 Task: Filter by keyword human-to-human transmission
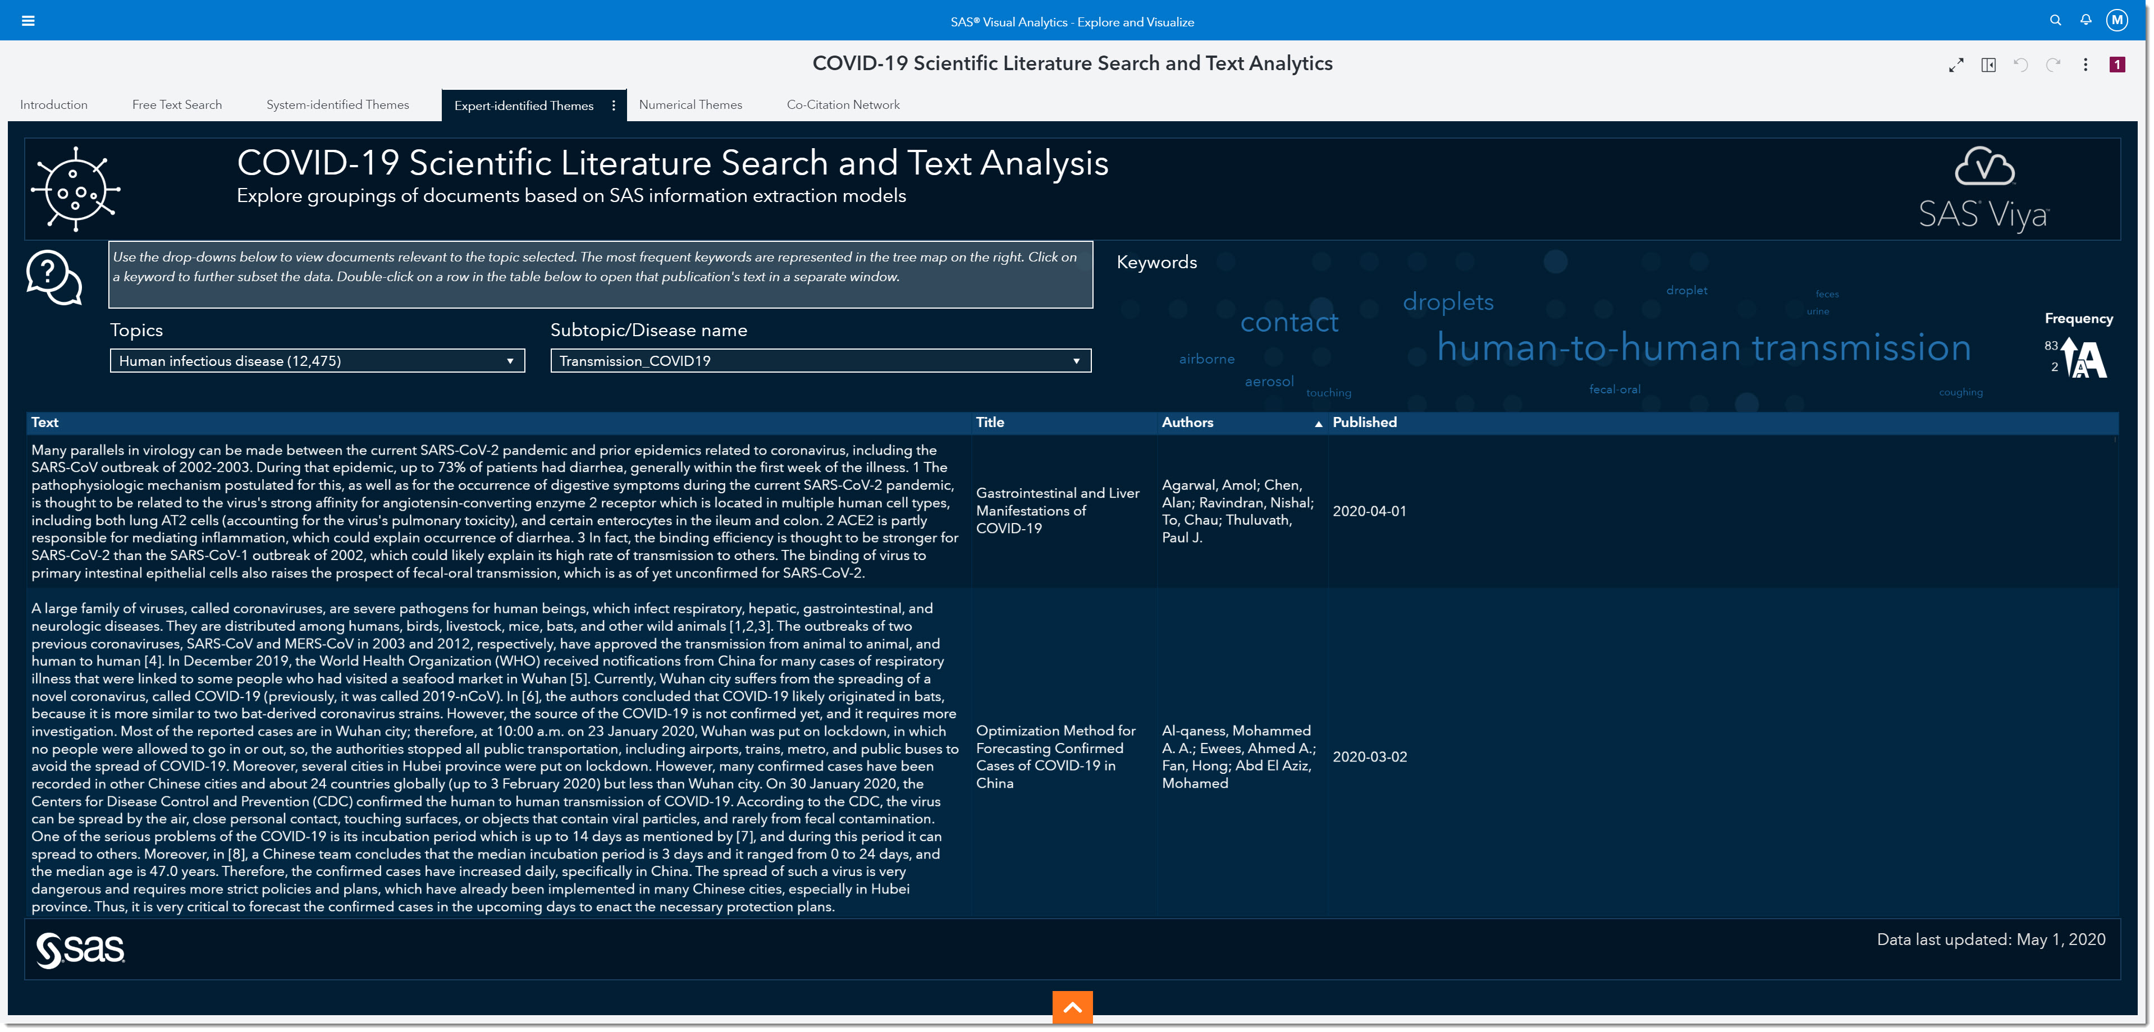click(1703, 347)
